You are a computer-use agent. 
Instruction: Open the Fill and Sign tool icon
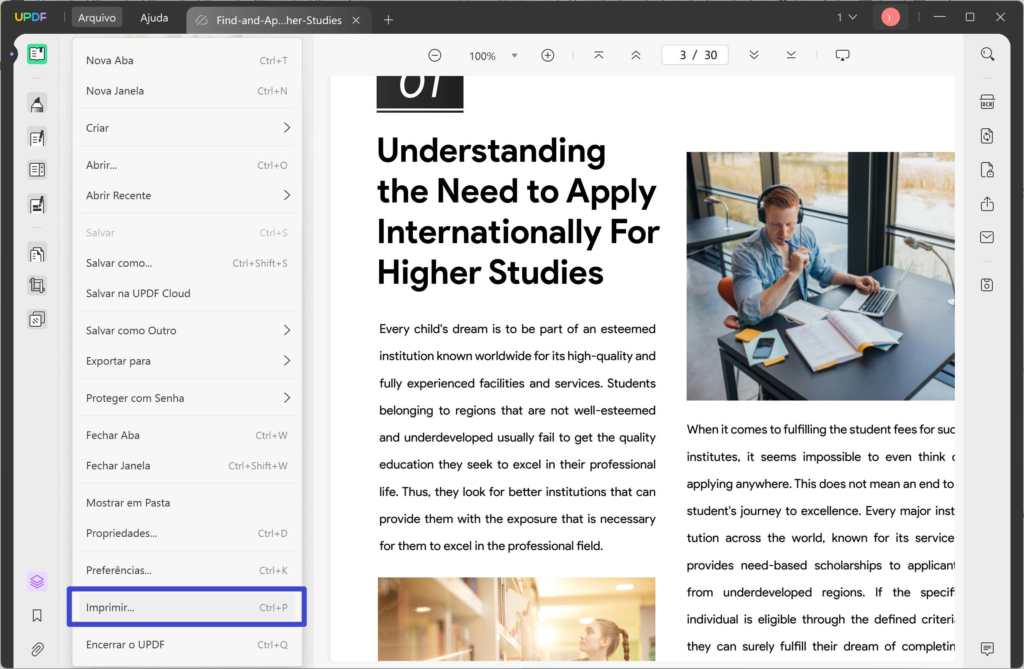37,204
